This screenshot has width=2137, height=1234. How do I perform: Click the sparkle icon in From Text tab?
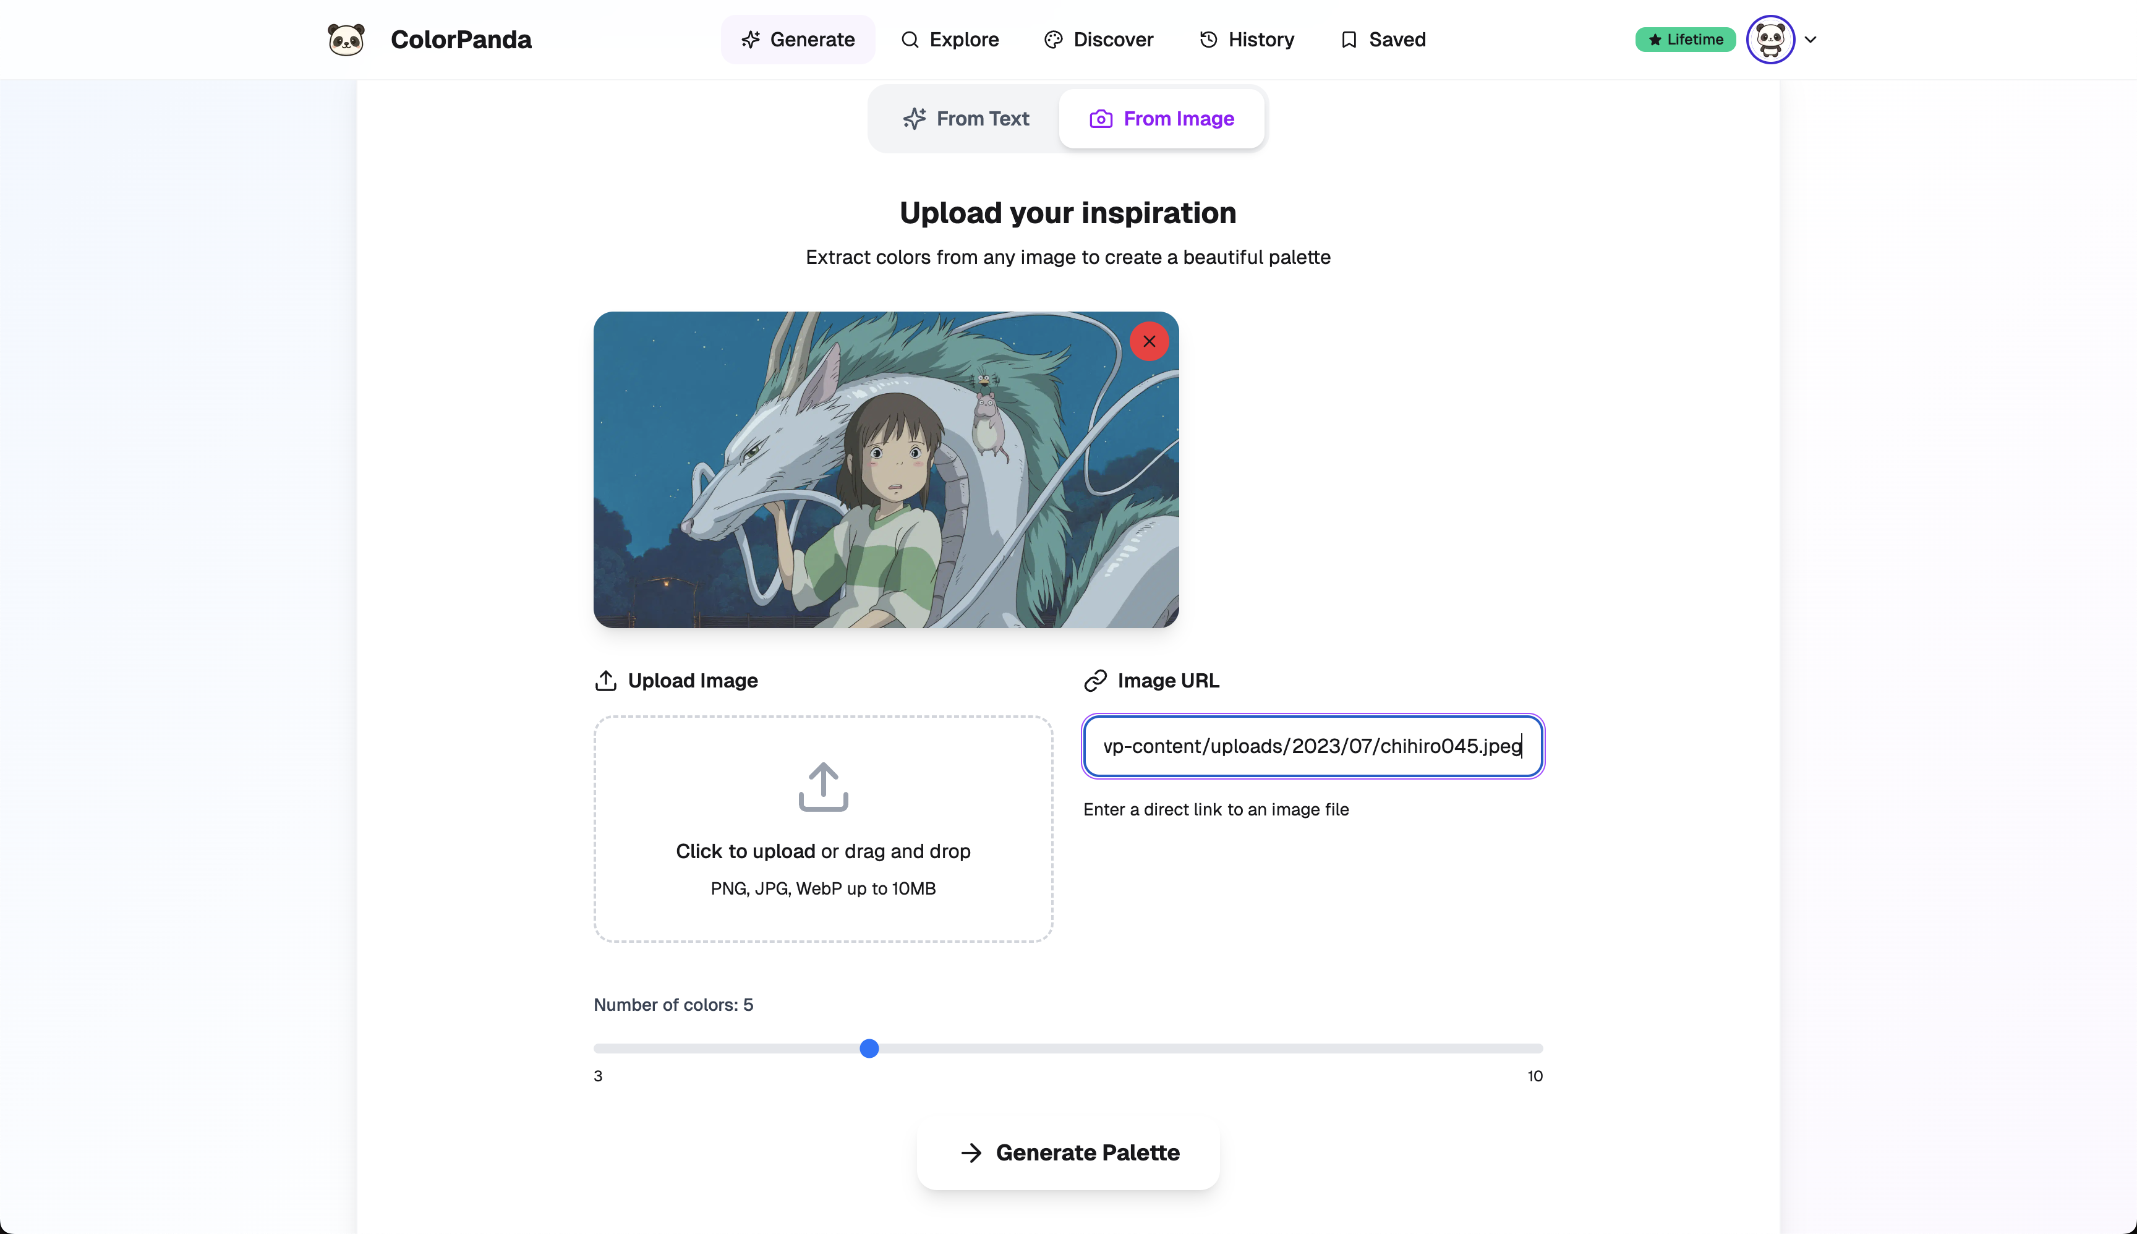[914, 119]
